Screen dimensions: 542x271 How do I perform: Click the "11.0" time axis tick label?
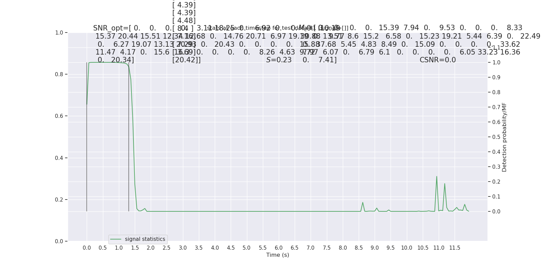[439, 248]
